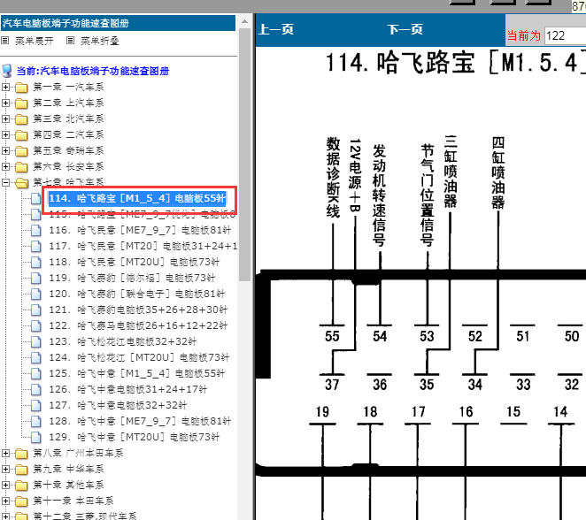Click page icon of item 114
Viewport: 586px width, 520px height.
coord(36,199)
